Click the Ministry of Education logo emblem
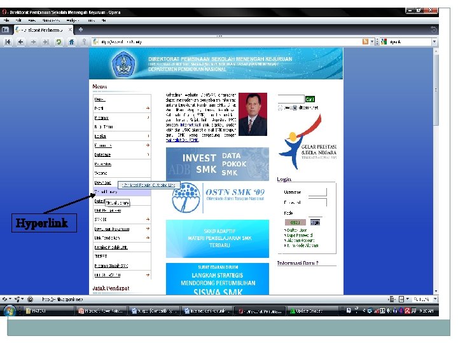 pyautogui.click(x=123, y=64)
